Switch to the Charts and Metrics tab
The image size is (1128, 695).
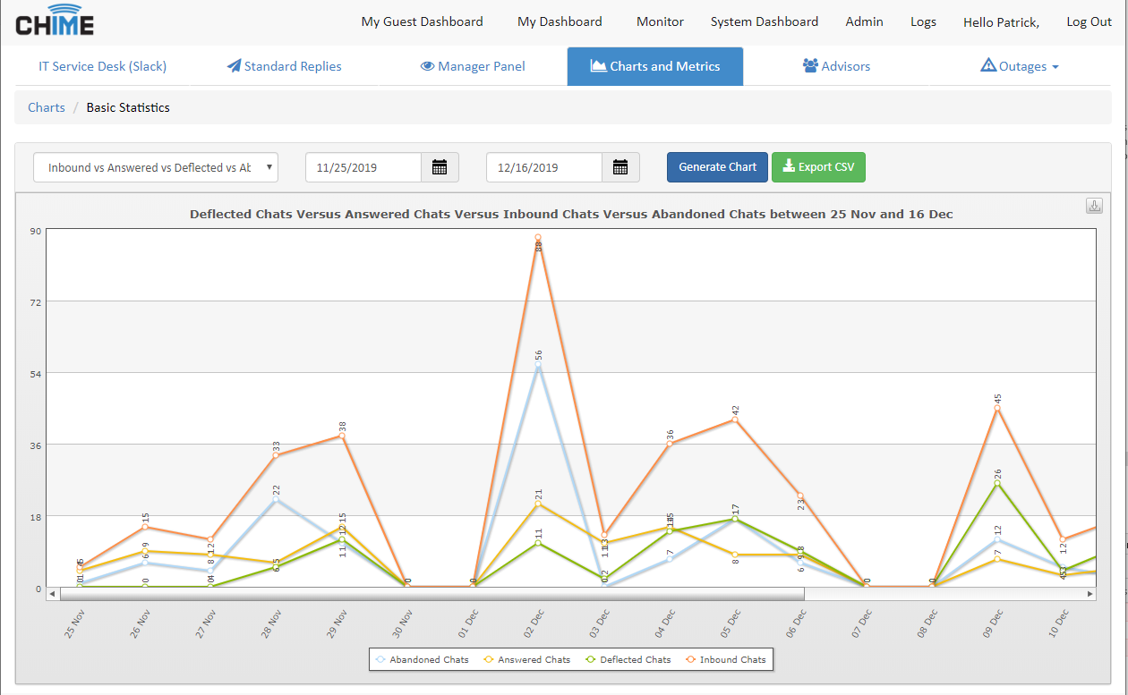654,66
